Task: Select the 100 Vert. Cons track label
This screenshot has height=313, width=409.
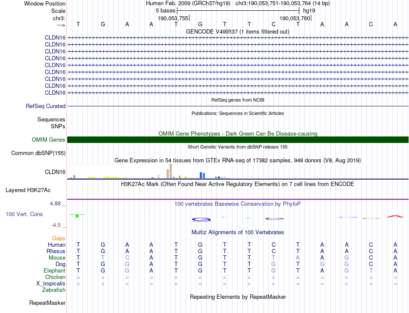Action: coord(24,214)
